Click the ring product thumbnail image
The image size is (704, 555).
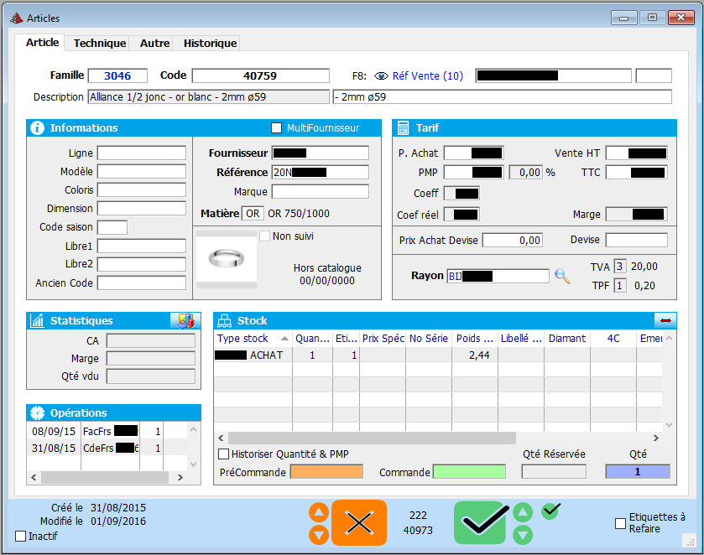point(227,259)
